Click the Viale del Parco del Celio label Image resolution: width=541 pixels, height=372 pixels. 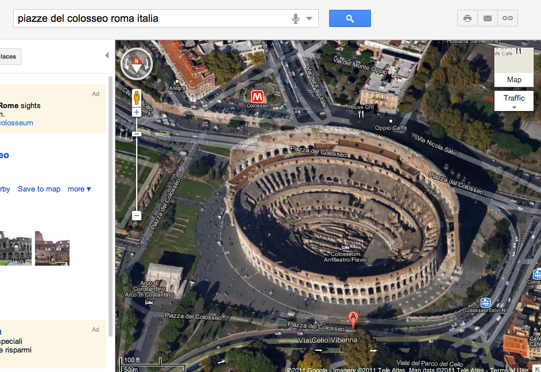tap(430, 363)
